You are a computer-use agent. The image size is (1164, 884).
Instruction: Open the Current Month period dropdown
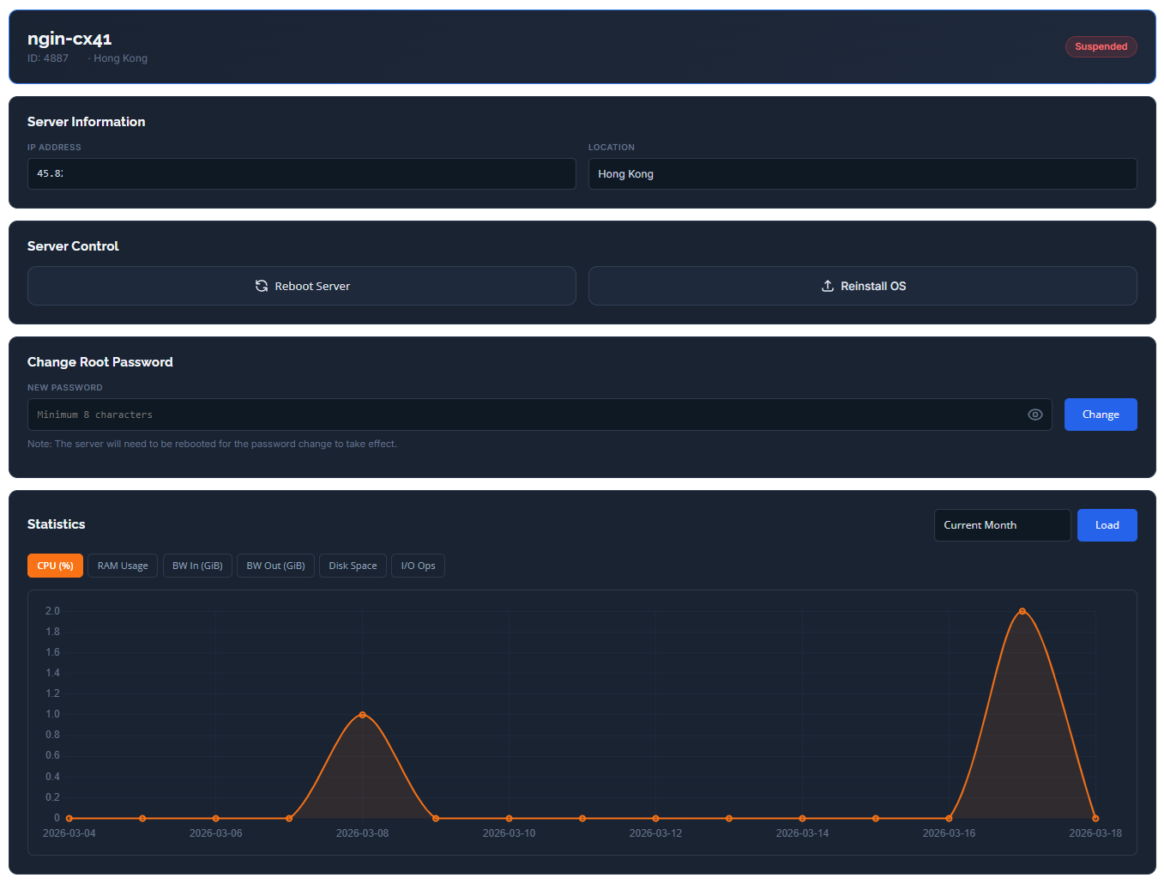(x=1002, y=525)
